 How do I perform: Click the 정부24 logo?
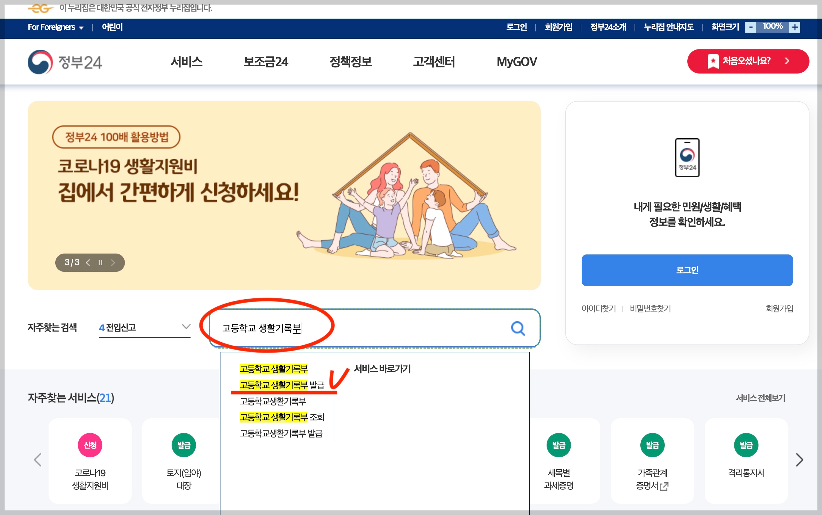pyautogui.click(x=65, y=62)
